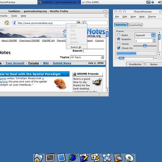Open ThemePreview Help menu
Screen dimensions: 162x162
[x=142, y=17]
